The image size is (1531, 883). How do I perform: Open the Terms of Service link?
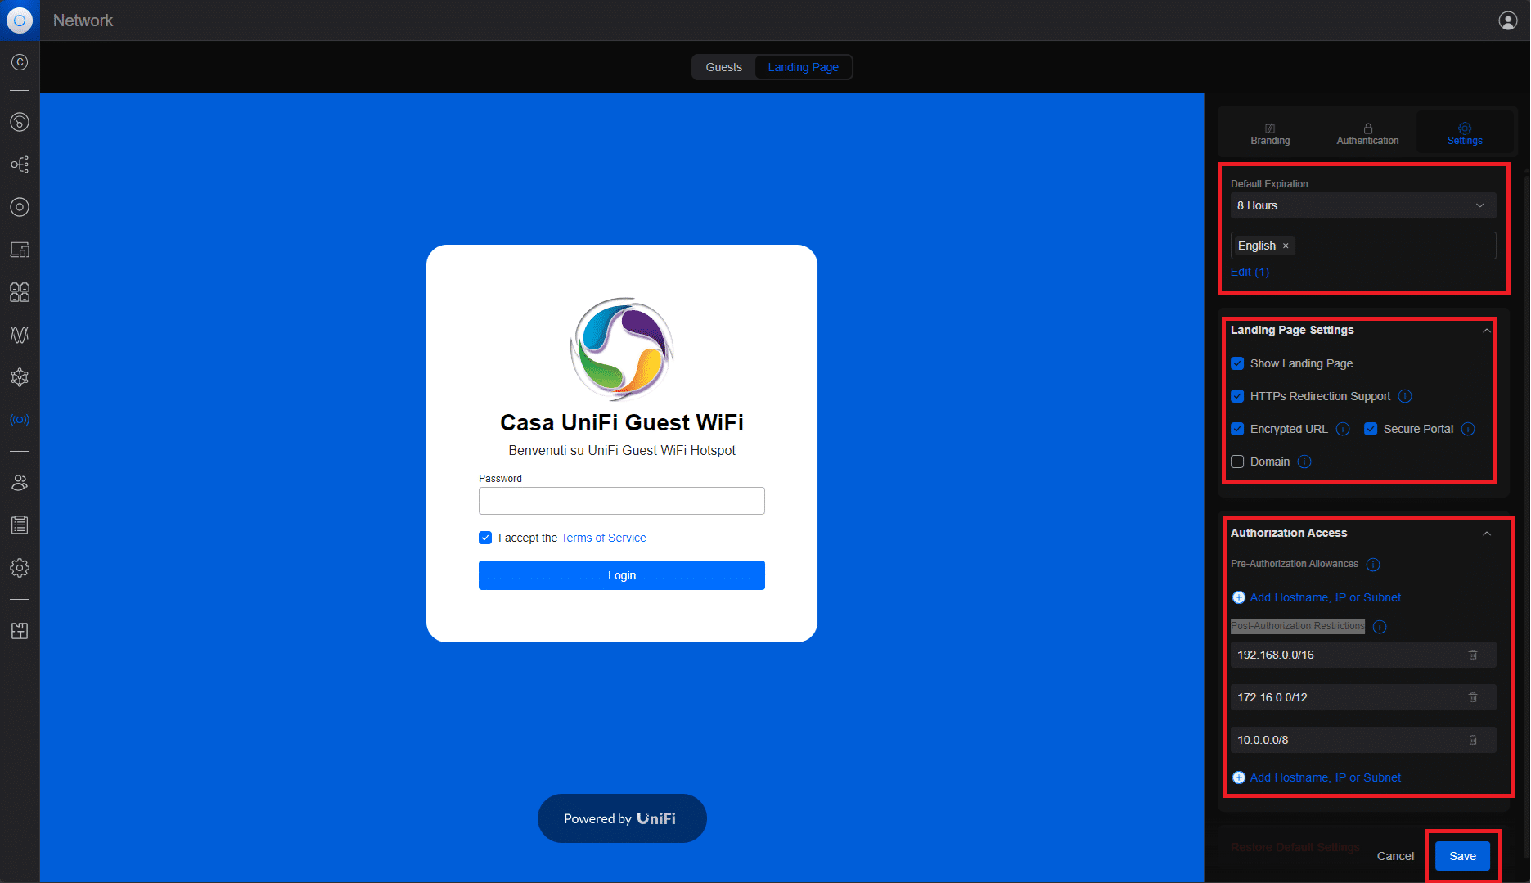click(603, 538)
